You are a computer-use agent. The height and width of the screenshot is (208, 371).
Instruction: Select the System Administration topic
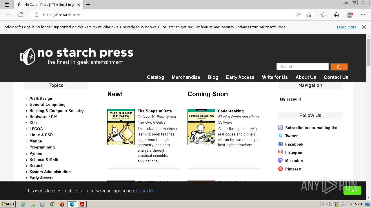(50, 172)
